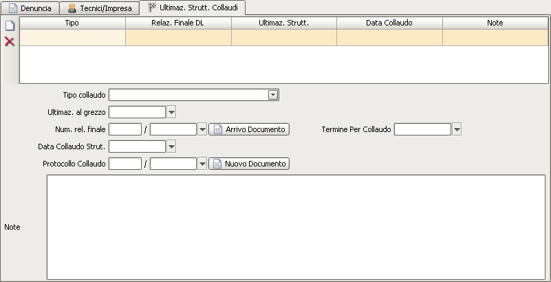Select the first row Relaz. Finale DL cell
551x282 pixels.
[x=178, y=38]
